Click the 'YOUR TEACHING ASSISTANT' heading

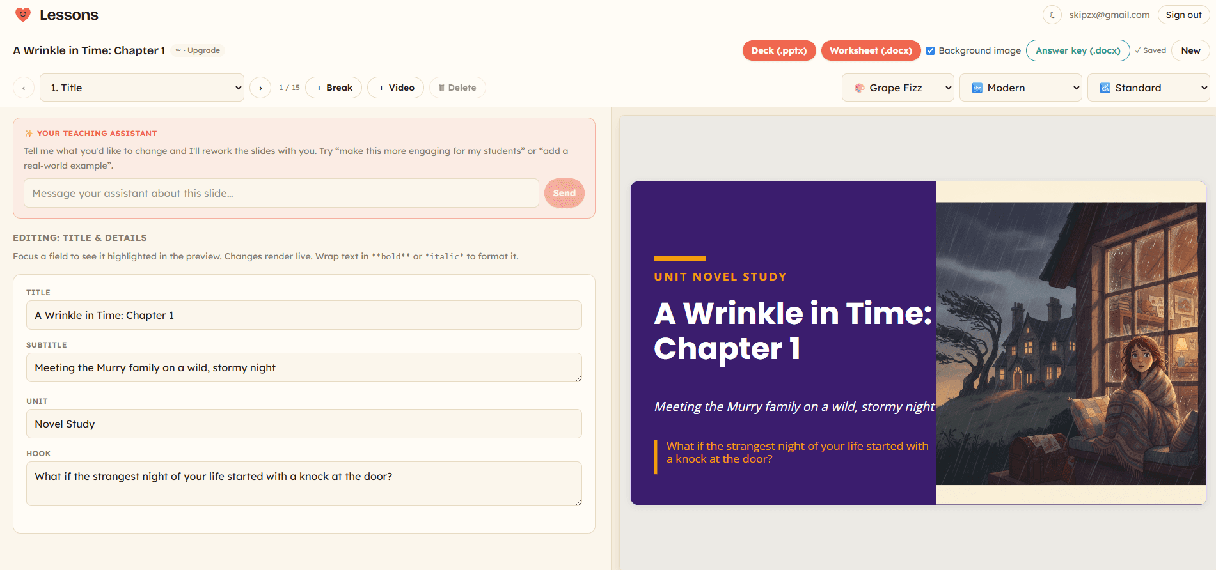tap(97, 134)
